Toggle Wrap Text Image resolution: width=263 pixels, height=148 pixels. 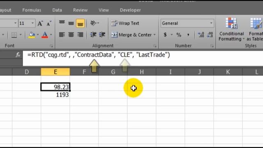point(125,23)
